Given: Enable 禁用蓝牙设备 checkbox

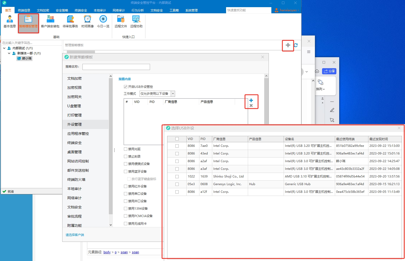Looking at the screenshot, I should (125, 172).
